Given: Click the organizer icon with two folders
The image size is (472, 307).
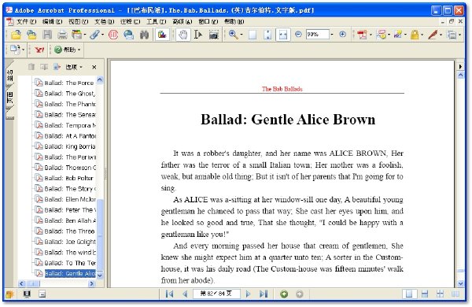Looking at the screenshot, I should (31, 35).
